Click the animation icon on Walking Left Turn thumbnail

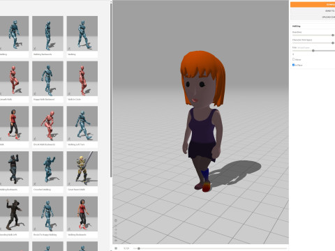pos(69,139)
